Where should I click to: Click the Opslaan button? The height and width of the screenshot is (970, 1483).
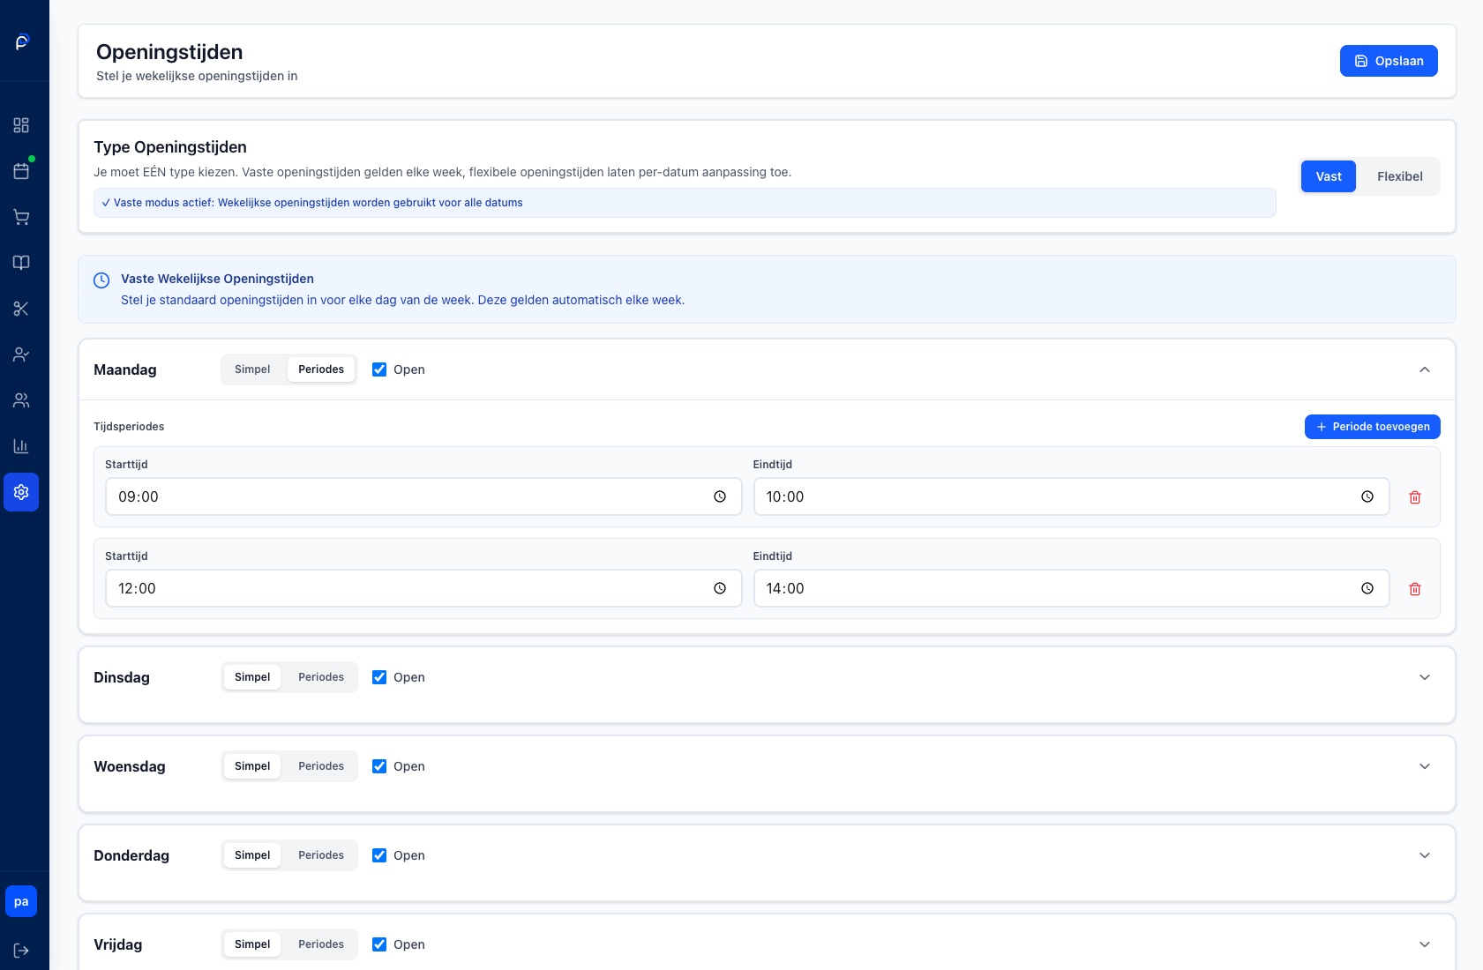pyautogui.click(x=1388, y=61)
